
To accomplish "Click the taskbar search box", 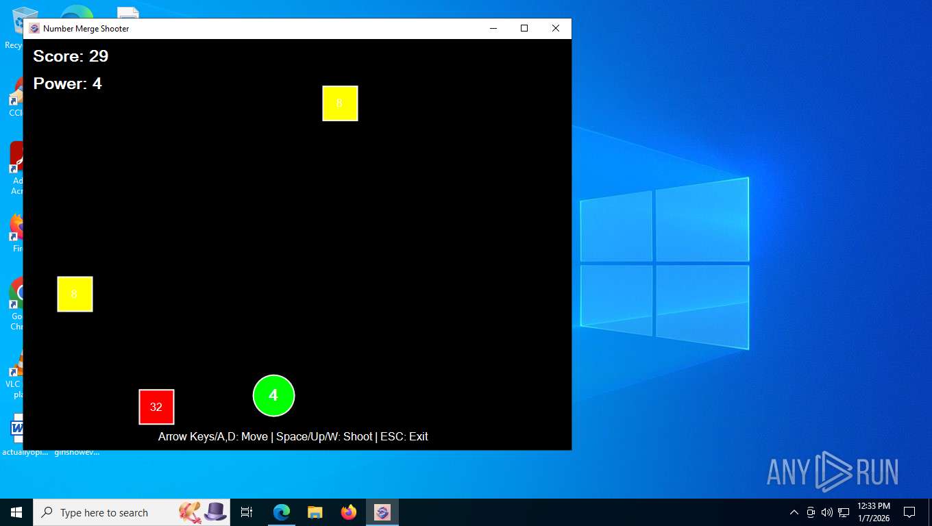I will coord(132,512).
